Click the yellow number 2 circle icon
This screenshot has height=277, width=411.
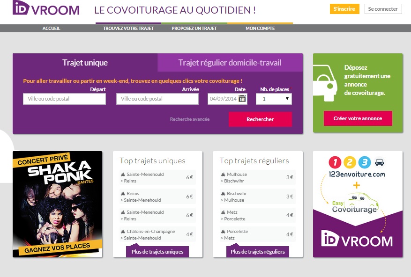(x=350, y=162)
